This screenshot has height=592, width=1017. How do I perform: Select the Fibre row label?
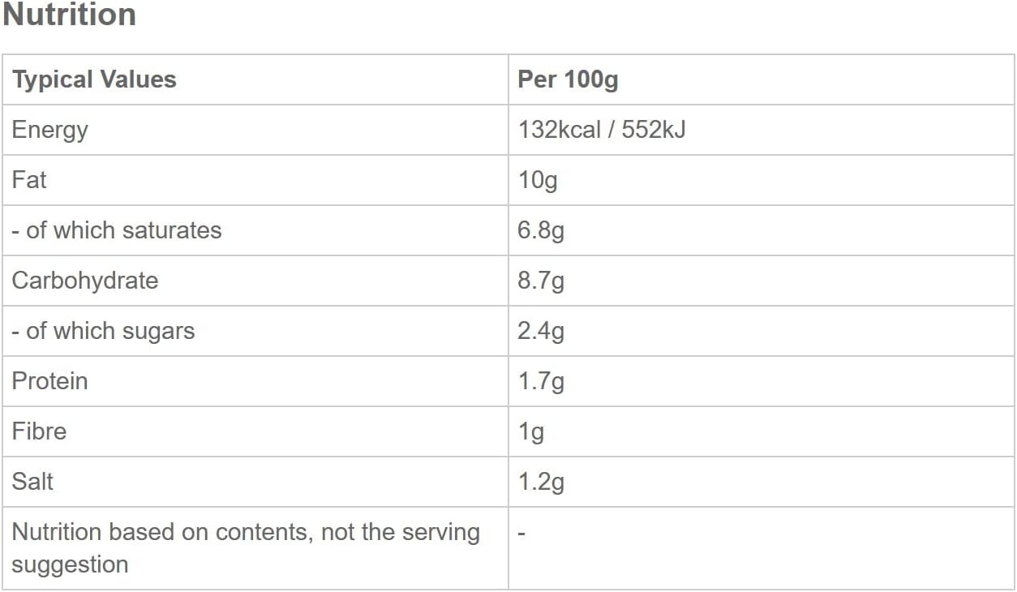(x=39, y=431)
